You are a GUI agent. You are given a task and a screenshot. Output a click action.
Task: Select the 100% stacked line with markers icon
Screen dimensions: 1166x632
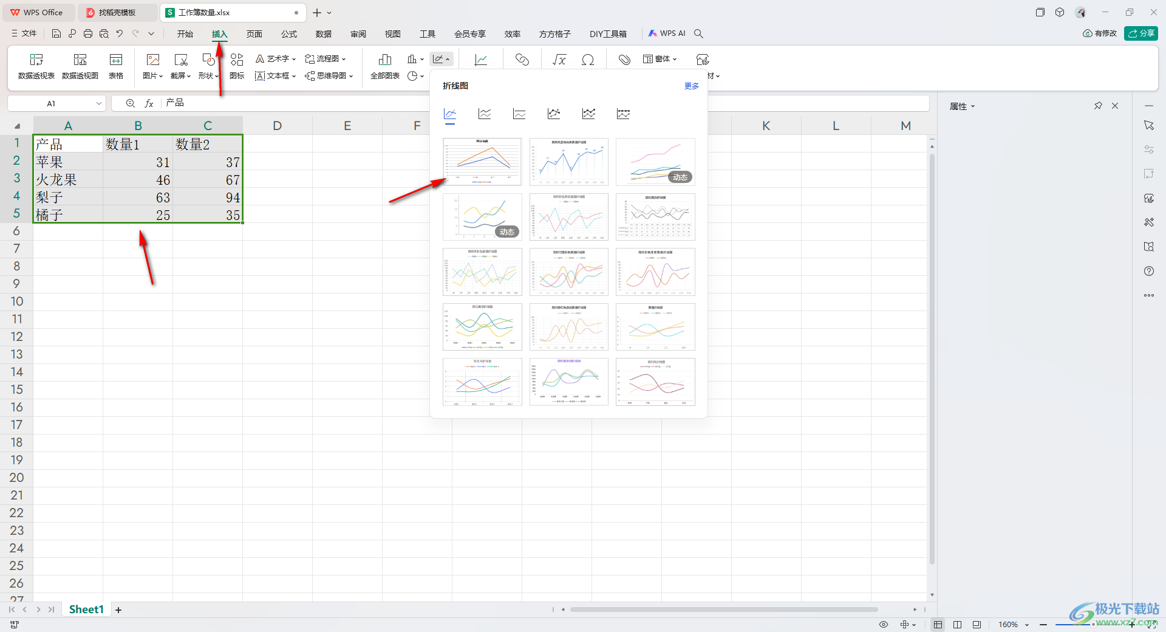point(623,114)
